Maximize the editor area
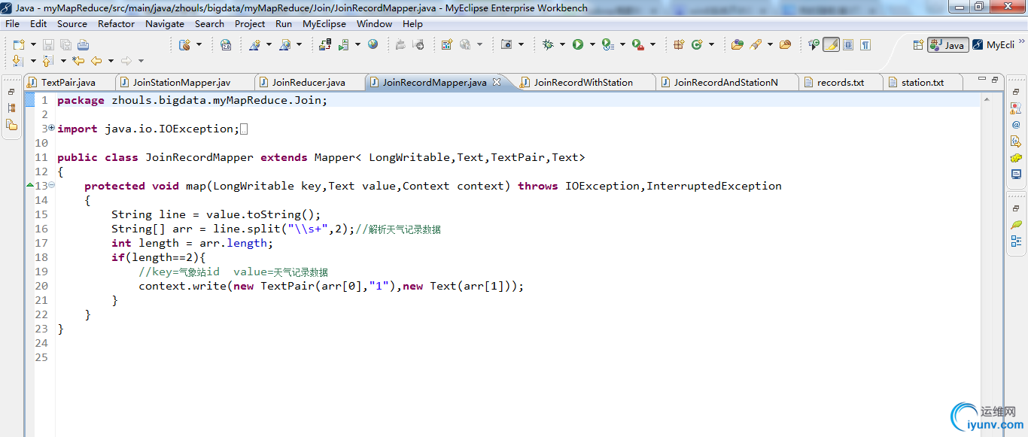Screen dimensions: 1028x437 994,79
